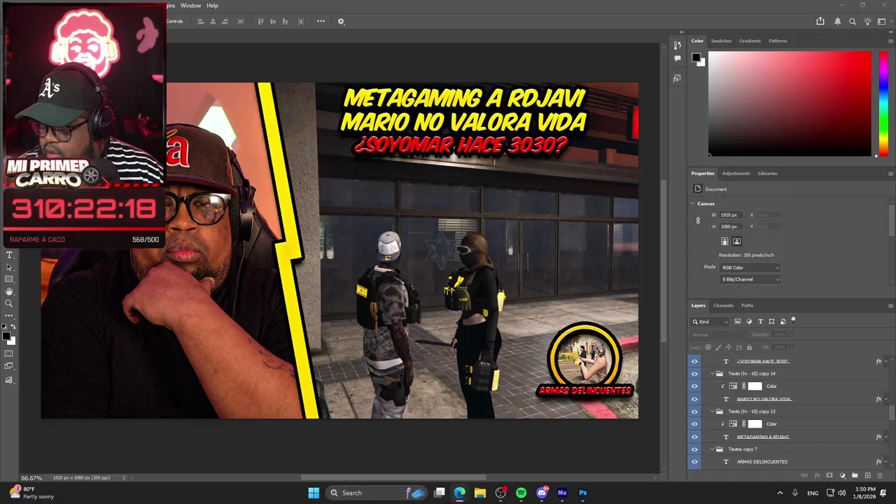Hide the ¿SOYOMAR HACE 3030? layer

point(694,361)
